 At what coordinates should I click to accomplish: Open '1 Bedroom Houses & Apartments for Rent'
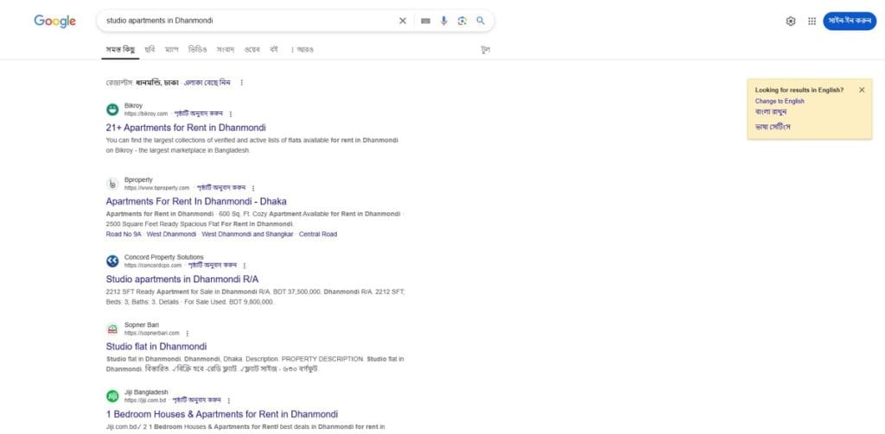pos(222,413)
